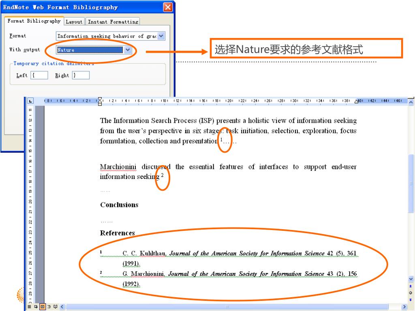Click horizontal scrollbar left arrow
415x311 pixels.
pyautogui.click(x=62, y=307)
